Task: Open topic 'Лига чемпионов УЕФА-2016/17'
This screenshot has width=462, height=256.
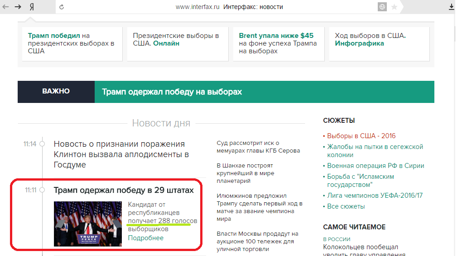Action: (x=375, y=195)
